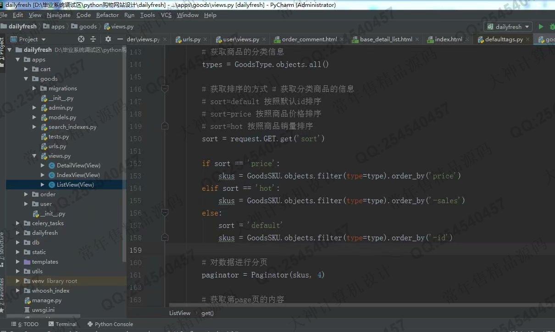Switch to defaulttags.py editor tab
Viewport: 555px width, 332px height.
click(x=503, y=39)
